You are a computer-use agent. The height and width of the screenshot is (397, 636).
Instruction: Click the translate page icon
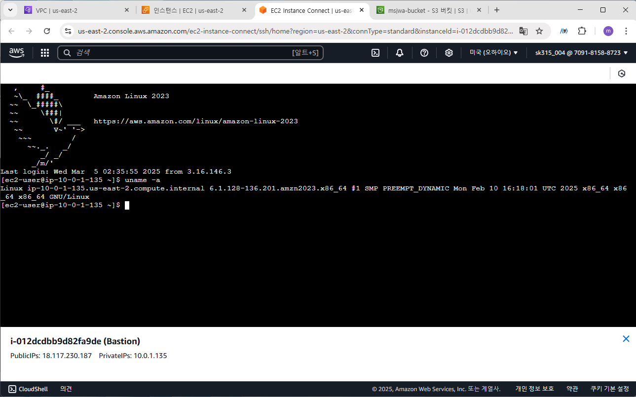pos(524,31)
